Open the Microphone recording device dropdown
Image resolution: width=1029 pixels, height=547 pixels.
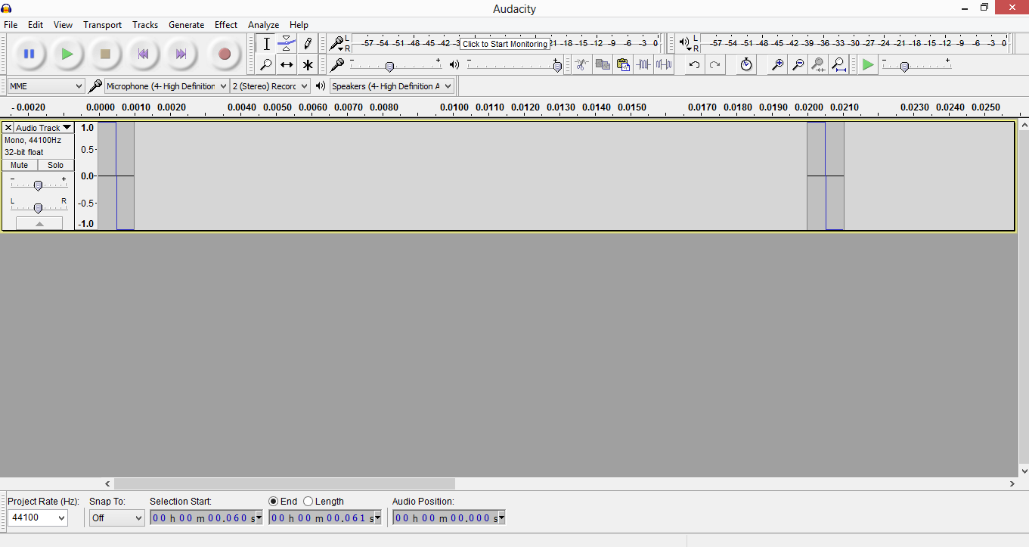tap(166, 86)
